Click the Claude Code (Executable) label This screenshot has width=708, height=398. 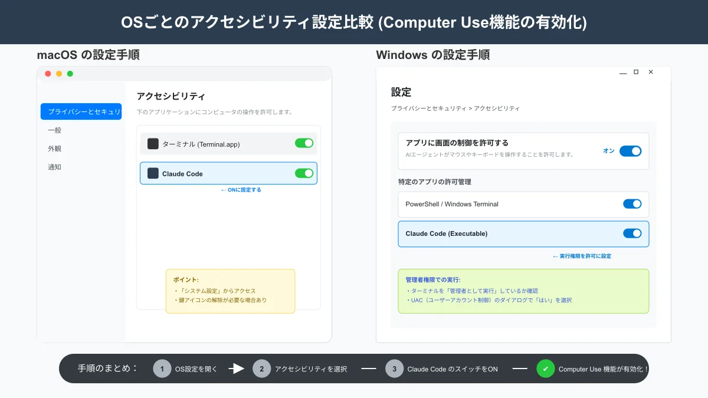point(447,233)
